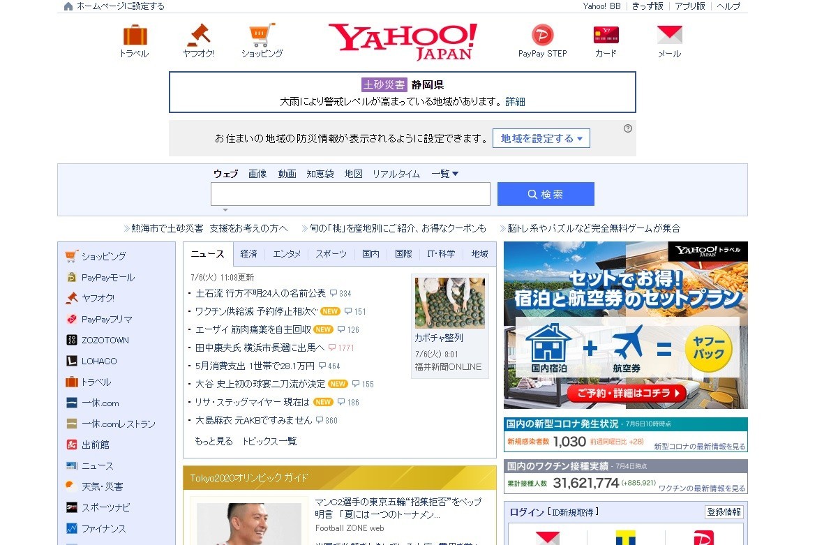Click もっと見る under the news list
831x545 pixels.
pyautogui.click(x=214, y=441)
